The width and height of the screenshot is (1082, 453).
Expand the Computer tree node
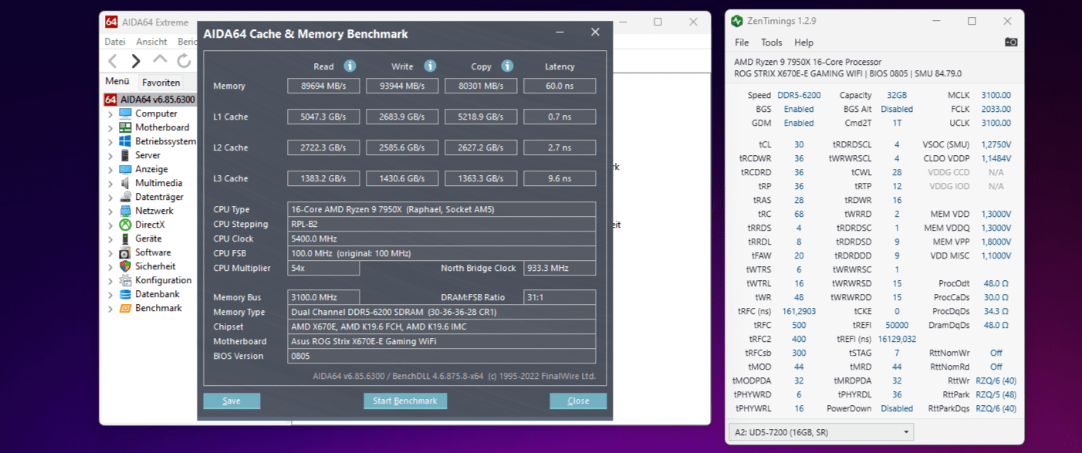110,114
